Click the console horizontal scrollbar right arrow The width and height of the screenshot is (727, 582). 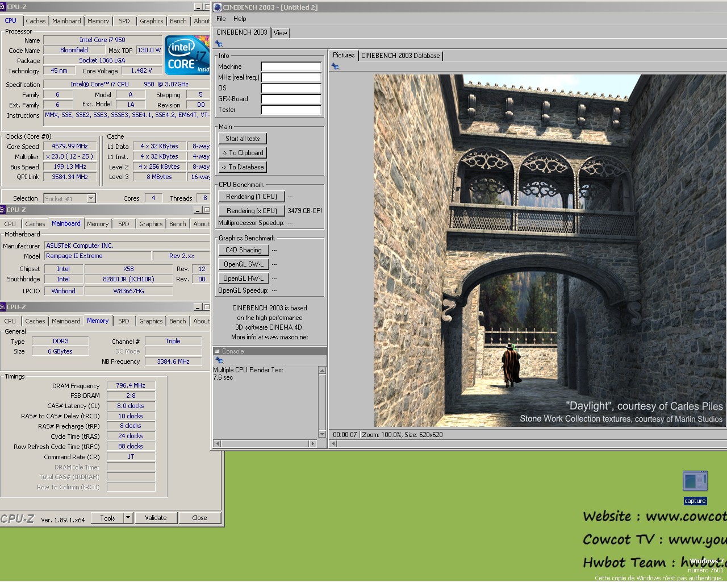click(x=312, y=443)
